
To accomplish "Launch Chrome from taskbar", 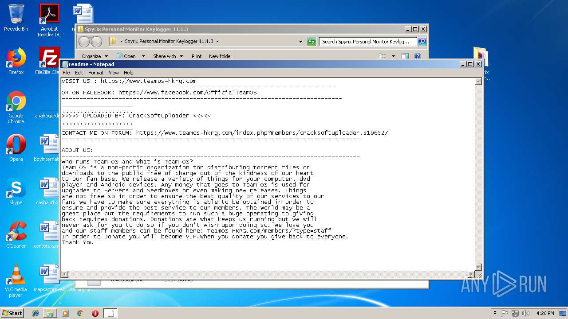I will [x=80, y=313].
